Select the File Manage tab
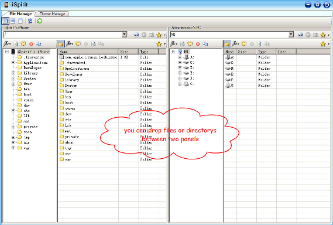The image size is (333, 225). tap(20, 14)
